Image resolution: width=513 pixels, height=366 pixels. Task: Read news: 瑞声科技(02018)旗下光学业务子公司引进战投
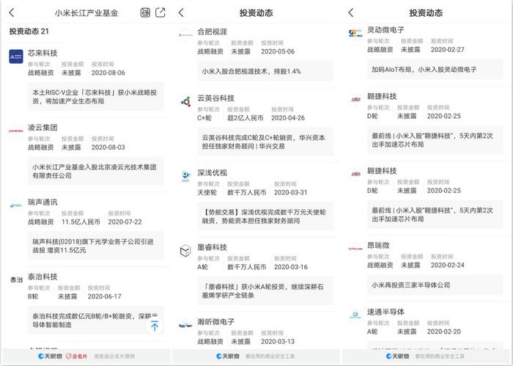point(95,246)
